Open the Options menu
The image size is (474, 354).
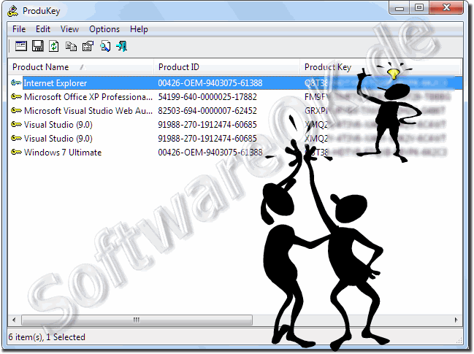(x=104, y=29)
